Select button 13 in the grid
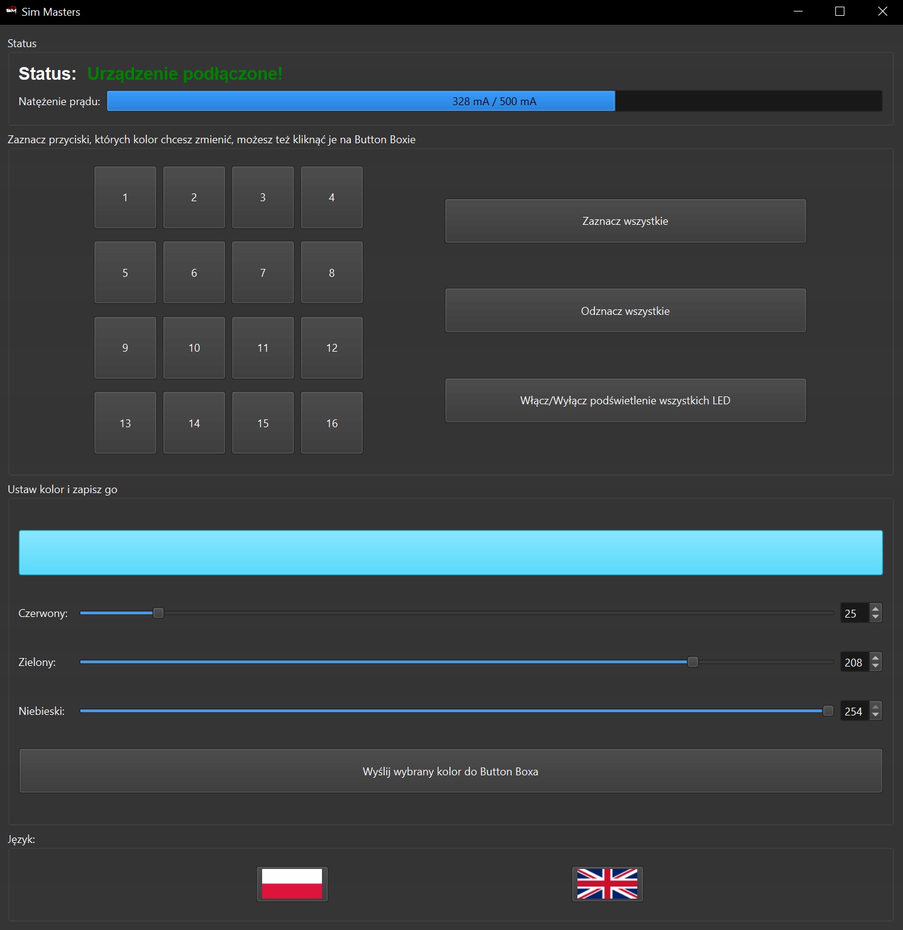The image size is (903, 930). [125, 423]
